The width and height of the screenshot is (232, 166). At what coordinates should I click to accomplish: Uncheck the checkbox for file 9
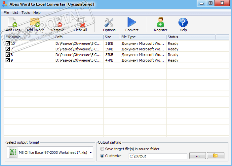(8, 60)
